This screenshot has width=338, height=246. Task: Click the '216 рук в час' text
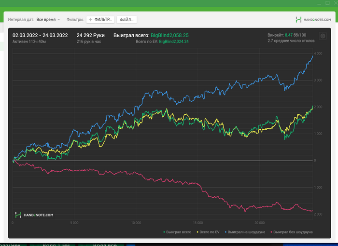pos(89,41)
